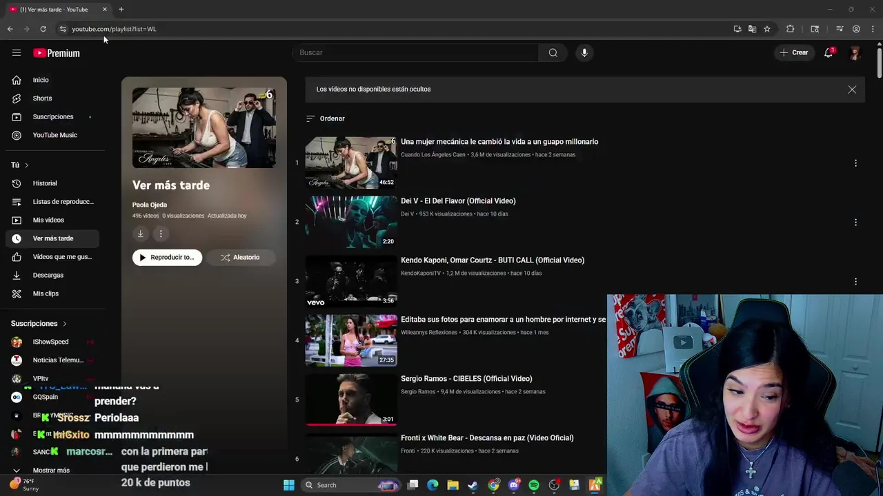Go back in browser history
The image size is (883, 496).
pyautogui.click(x=10, y=29)
